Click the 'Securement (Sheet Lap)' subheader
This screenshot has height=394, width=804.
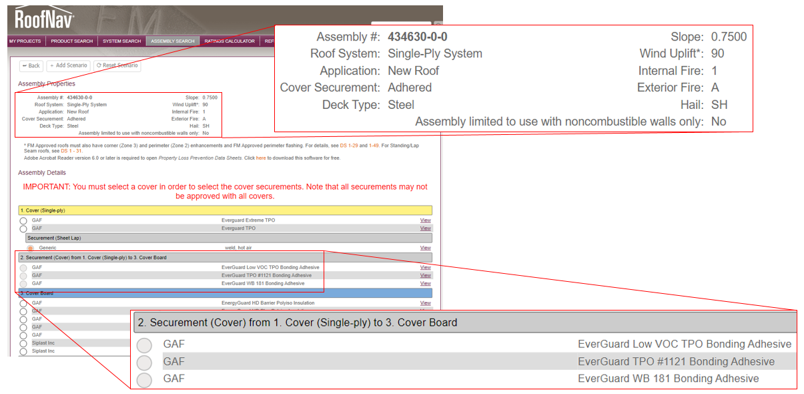coord(229,238)
